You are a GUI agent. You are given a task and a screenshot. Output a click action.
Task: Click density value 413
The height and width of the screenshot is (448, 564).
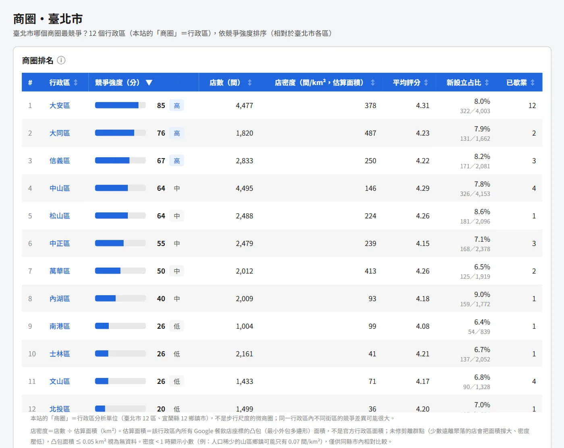[371, 271]
